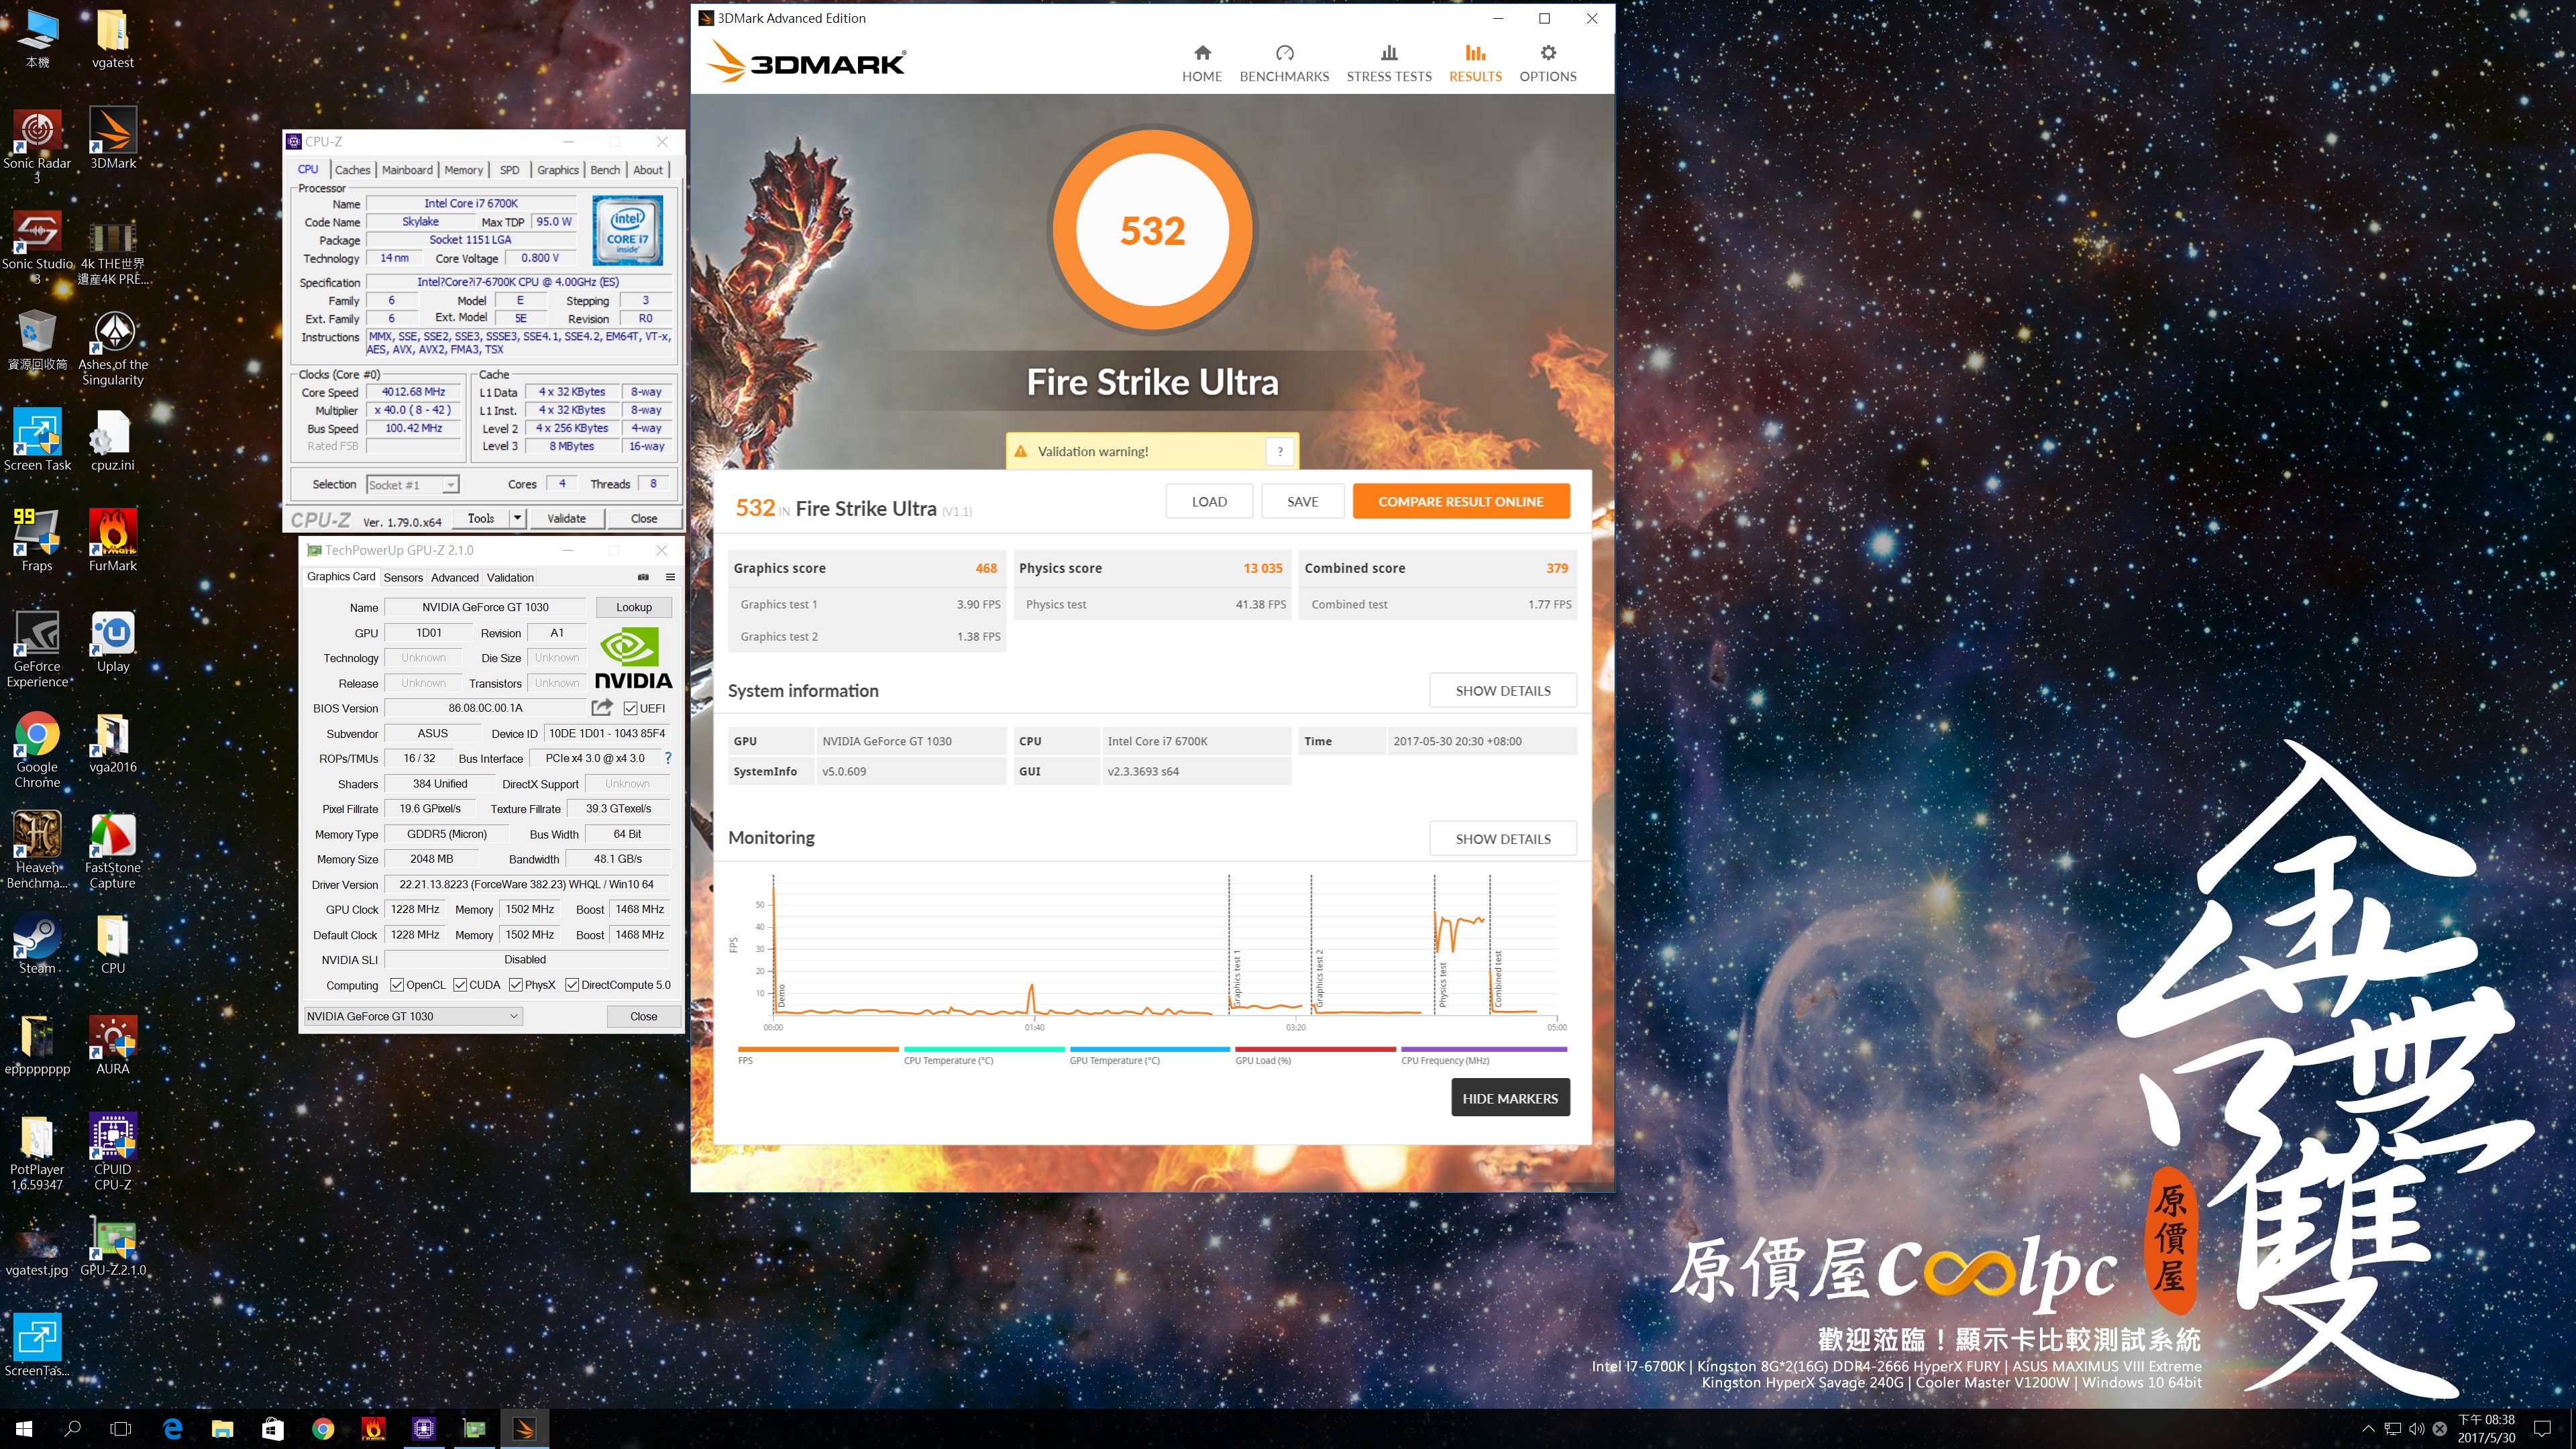2576x1449 pixels.
Task: Toggle UEFI checkbox in GPU-Z
Action: point(630,708)
